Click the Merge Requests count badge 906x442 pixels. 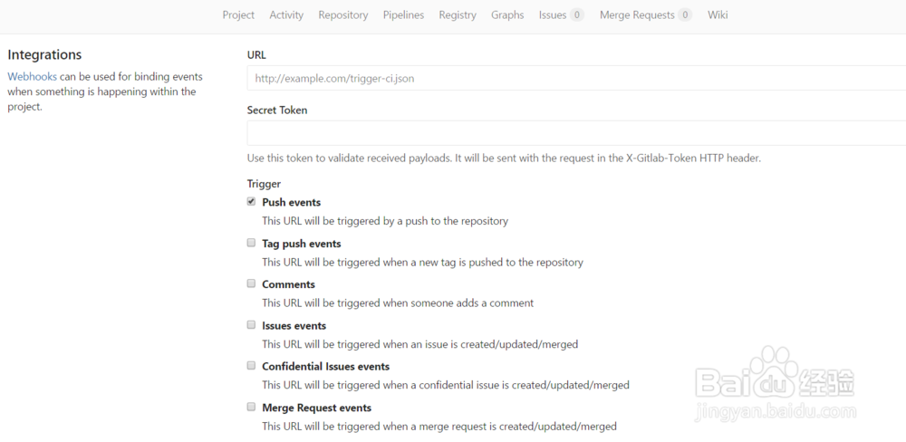click(685, 14)
